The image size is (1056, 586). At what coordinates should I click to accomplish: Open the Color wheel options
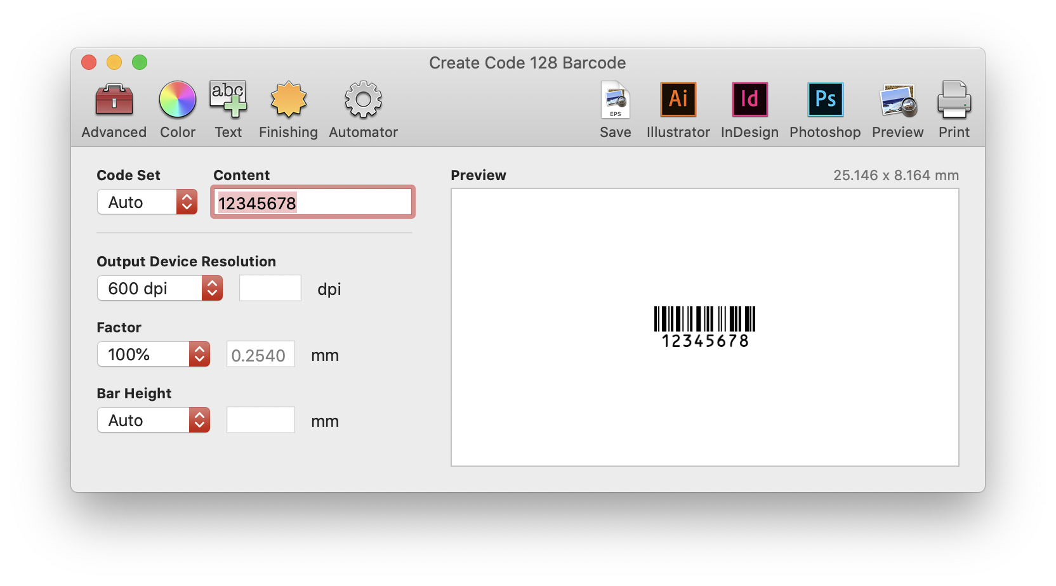[x=178, y=110]
